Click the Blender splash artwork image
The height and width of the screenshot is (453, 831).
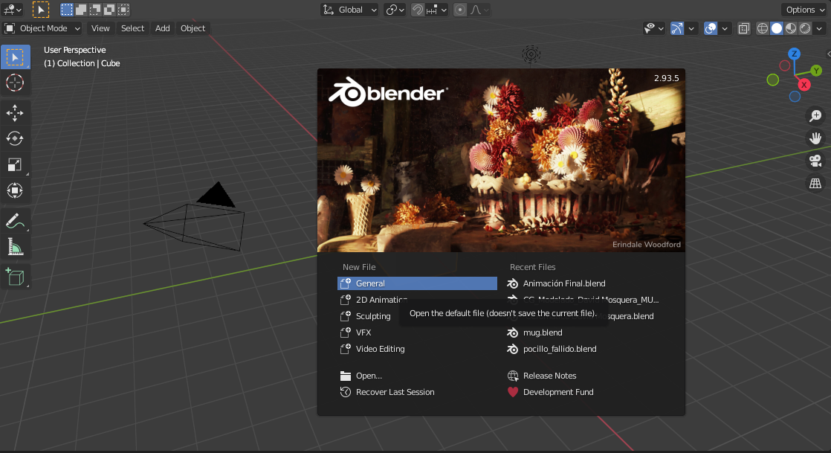coord(502,160)
